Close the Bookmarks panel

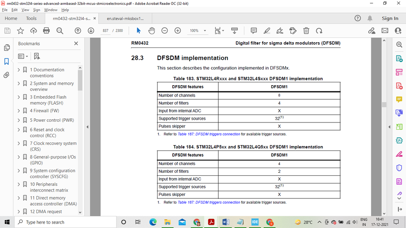[76, 43]
